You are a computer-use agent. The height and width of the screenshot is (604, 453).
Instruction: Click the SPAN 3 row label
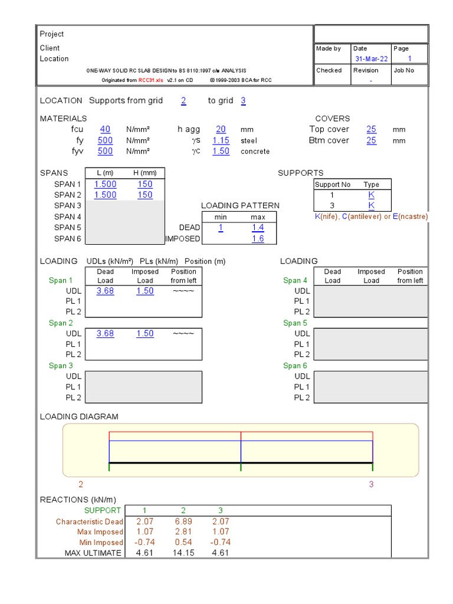[67, 205]
